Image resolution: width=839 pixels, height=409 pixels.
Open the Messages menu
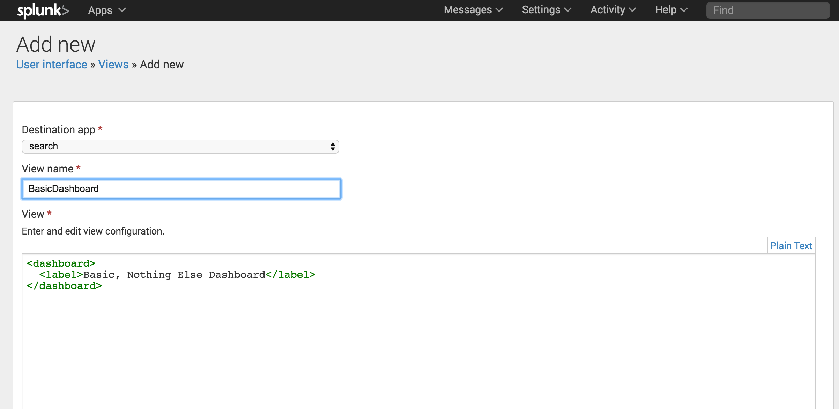click(x=468, y=10)
